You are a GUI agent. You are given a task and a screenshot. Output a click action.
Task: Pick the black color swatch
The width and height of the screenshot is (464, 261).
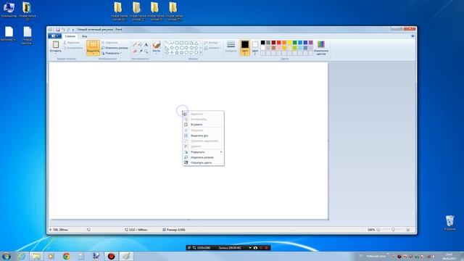(x=262, y=43)
